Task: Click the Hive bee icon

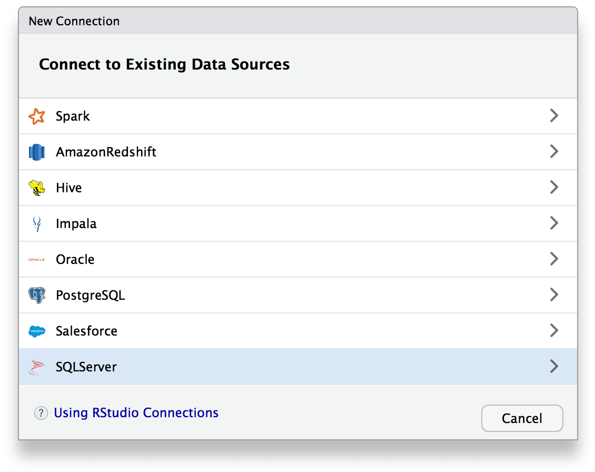Action: tap(36, 188)
